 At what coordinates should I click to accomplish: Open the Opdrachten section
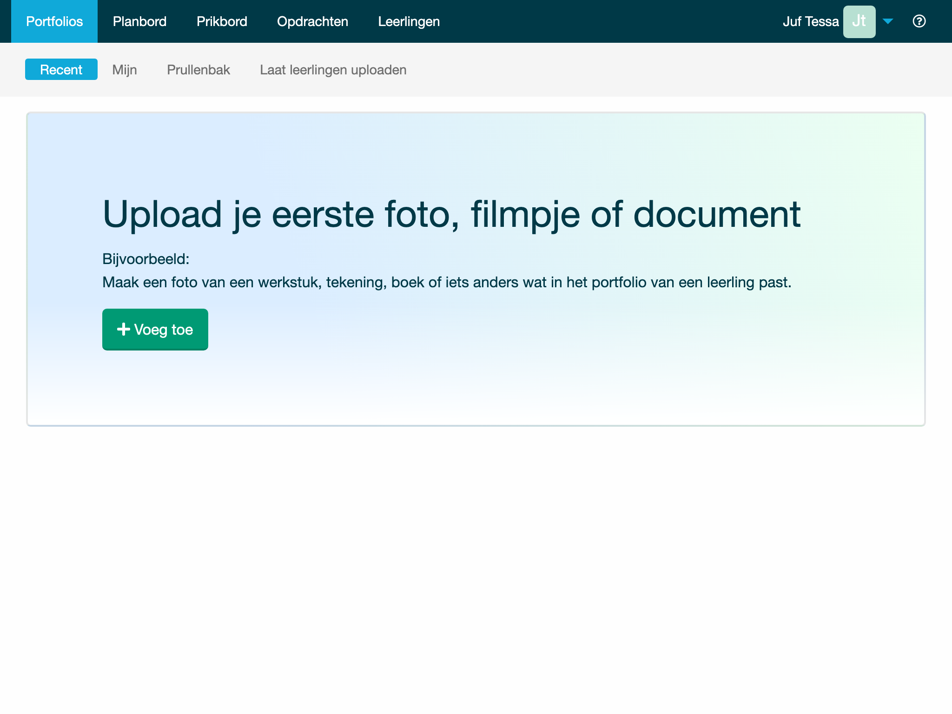[x=312, y=21]
